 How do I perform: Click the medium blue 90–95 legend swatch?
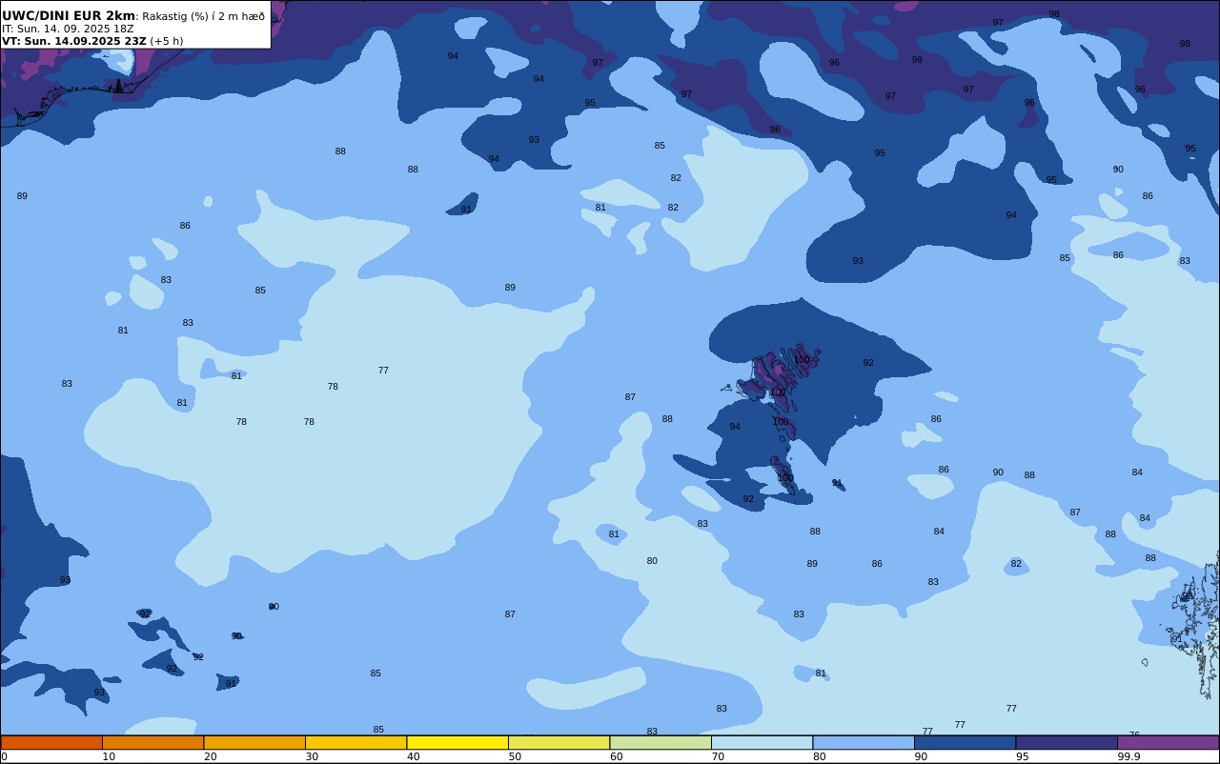tap(965, 742)
